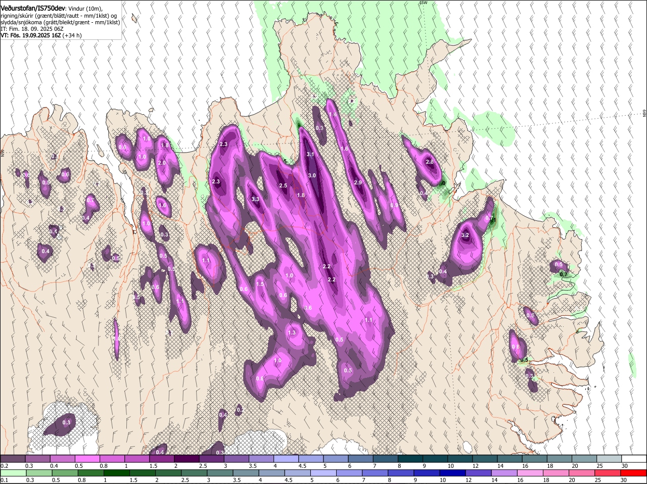Click the '0.2' label under the upper legend
This screenshot has width=647, height=484.
tap(4, 465)
